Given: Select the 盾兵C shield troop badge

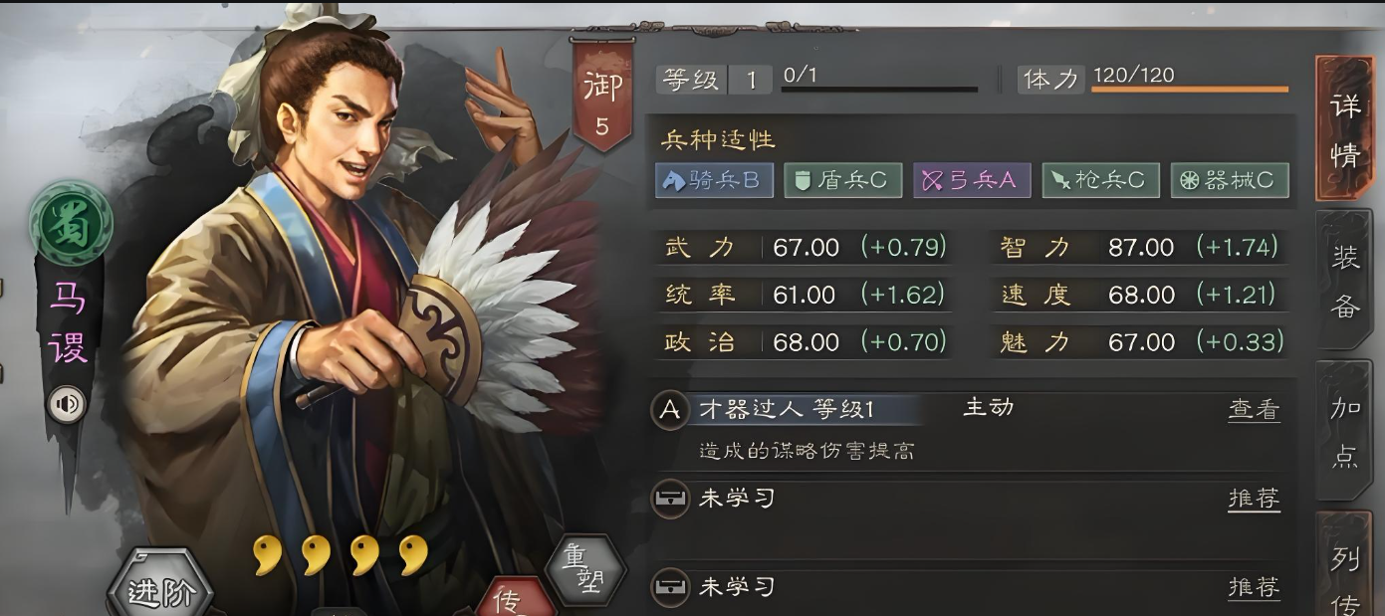Looking at the screenshot, I should 842,180.
